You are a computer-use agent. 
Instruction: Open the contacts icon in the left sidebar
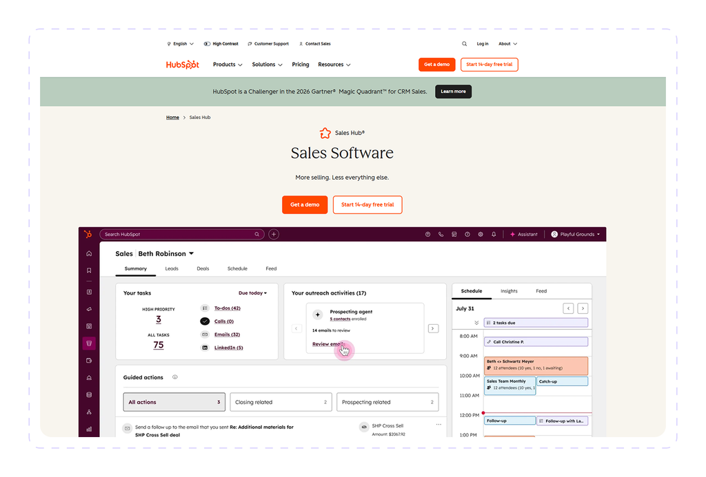89,293
